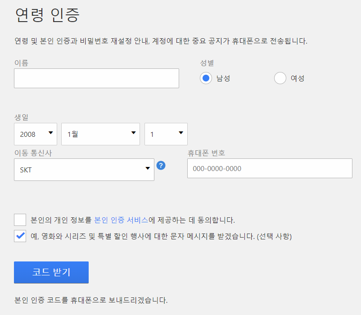The image size is (361, 315).
Task: Click the 연령 인증 heading
Action: 47,15
